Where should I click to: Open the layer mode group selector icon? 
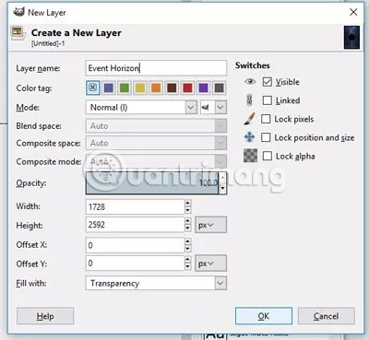213,108
